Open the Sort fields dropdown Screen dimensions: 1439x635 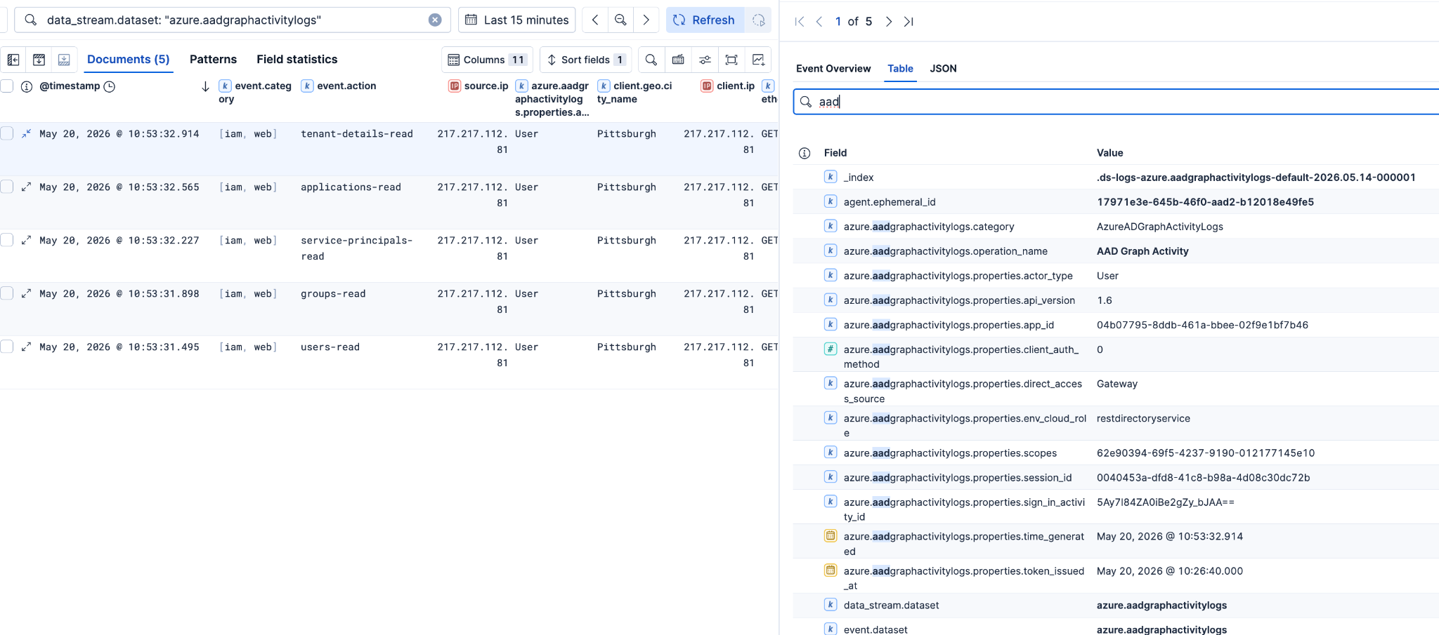585,60
